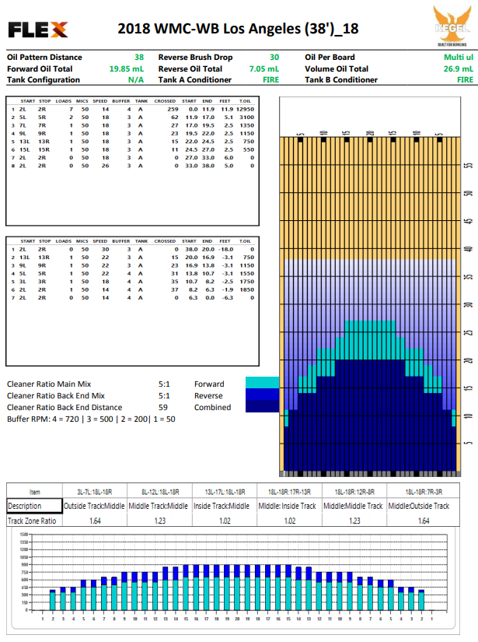Click the 'Cleaner Ratio Main Mix' label
The image size is (478, 642).
[x=49, y=384]
